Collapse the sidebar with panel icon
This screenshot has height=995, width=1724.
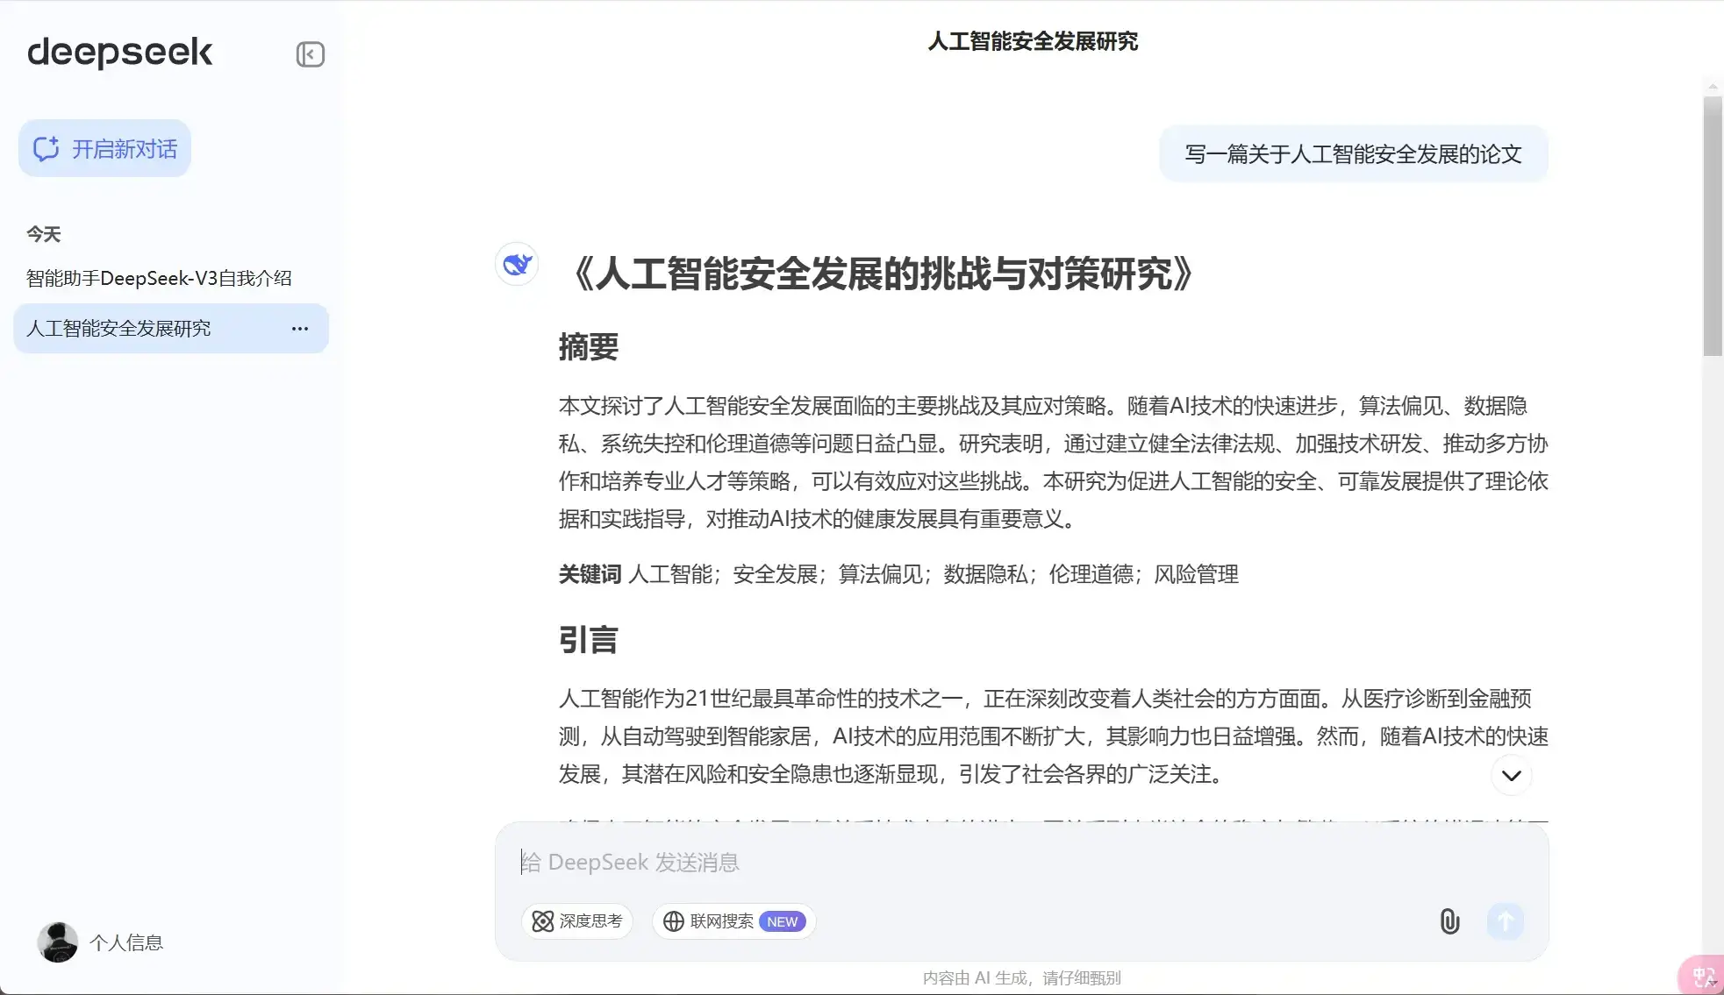[310, 54]
